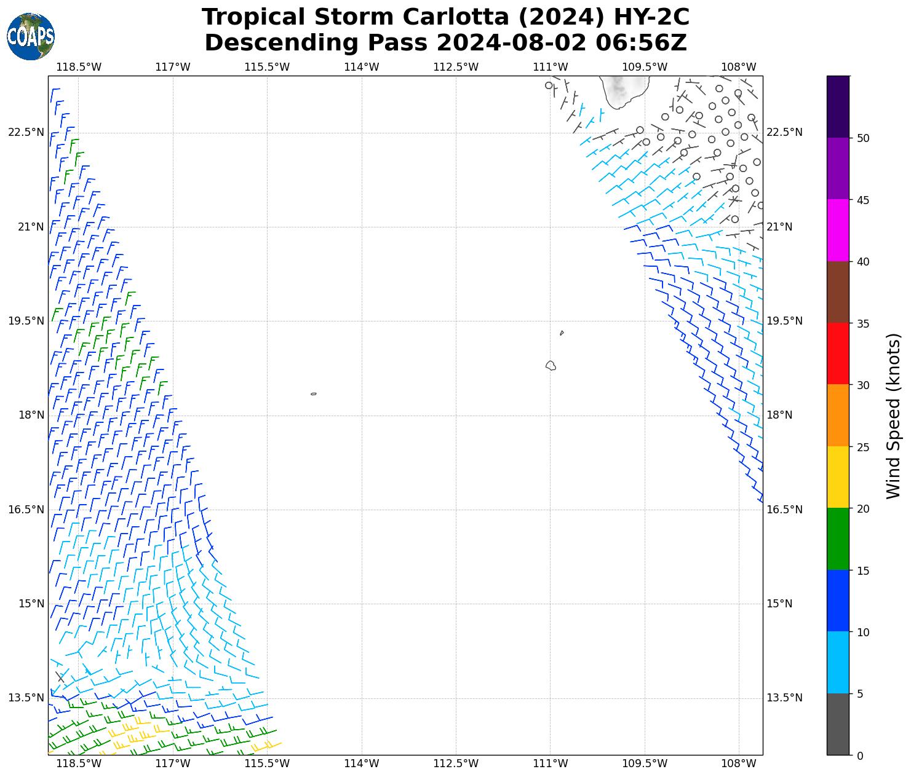
Task: Click the "Descending Pass 2024-08-02 06:56Z" subtitle
Action: (x=445, y=43)
